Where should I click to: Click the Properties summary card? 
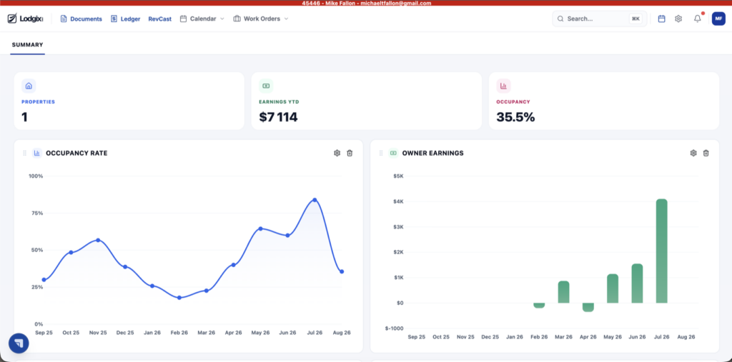129,101
